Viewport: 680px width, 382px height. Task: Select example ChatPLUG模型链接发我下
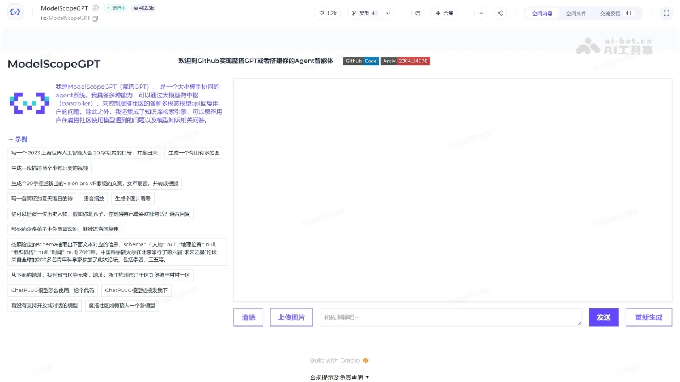(137, 290)
